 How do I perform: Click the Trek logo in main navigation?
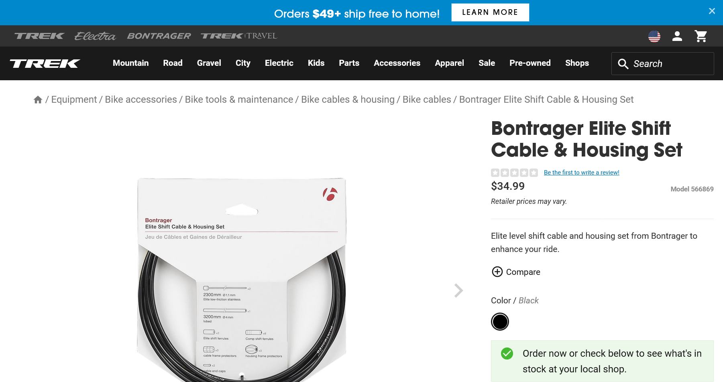click(45, 63)
